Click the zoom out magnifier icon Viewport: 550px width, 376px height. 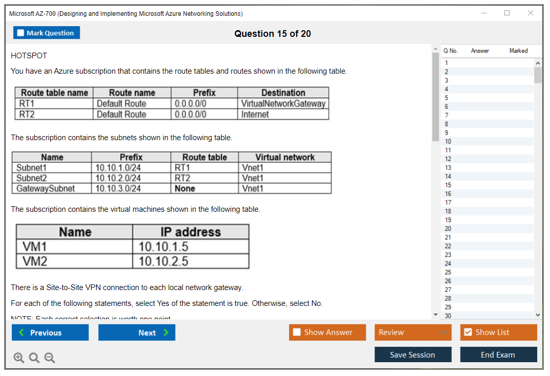click(x=50, y=358)
